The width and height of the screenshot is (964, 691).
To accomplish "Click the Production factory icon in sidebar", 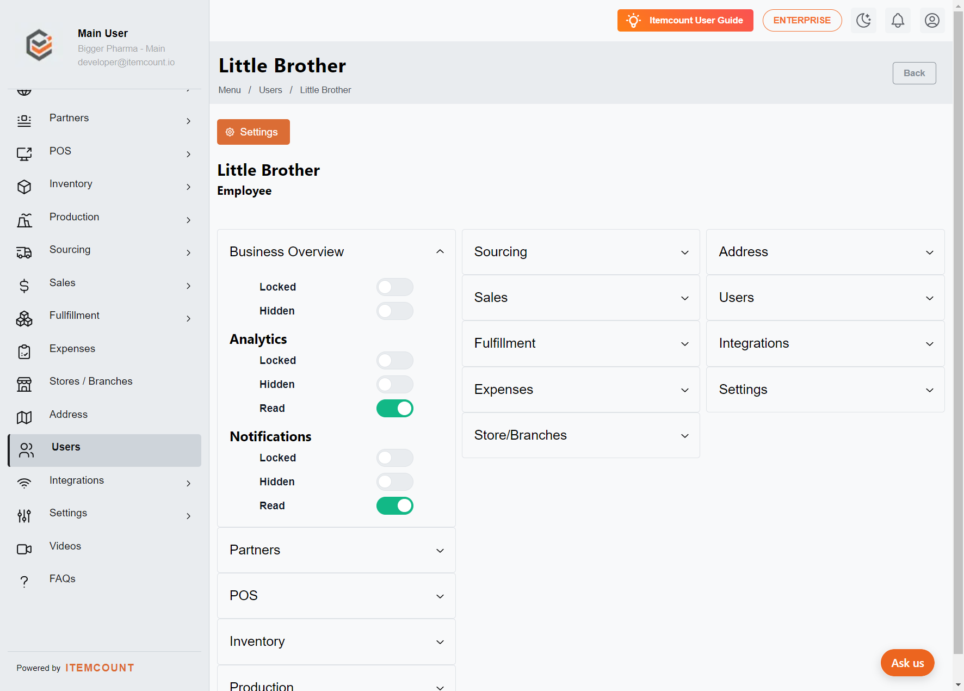I will point(24,220).
